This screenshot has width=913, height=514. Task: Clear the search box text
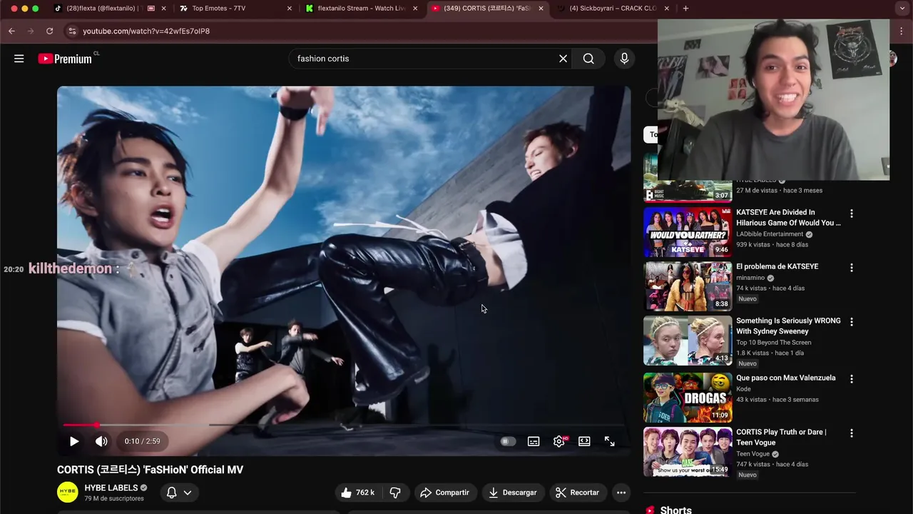(563, 59)
